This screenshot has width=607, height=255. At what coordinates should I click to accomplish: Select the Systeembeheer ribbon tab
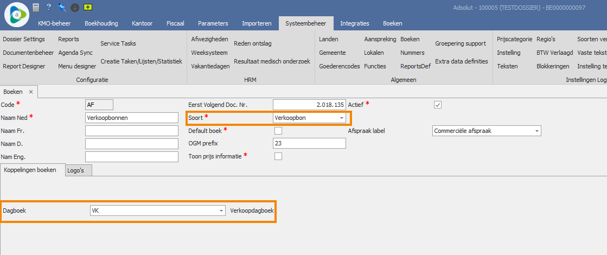[x=306, y=23]
